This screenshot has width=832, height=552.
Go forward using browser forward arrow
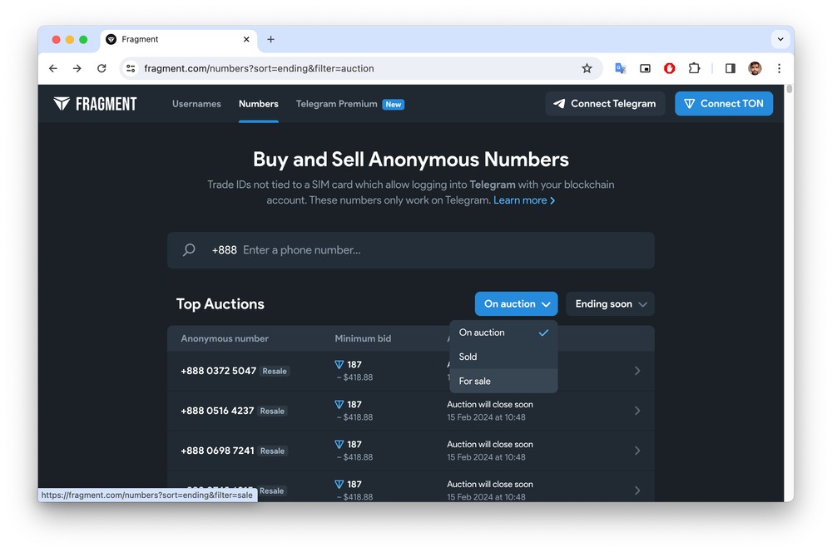pyautogui.click(x=77, y=68)
